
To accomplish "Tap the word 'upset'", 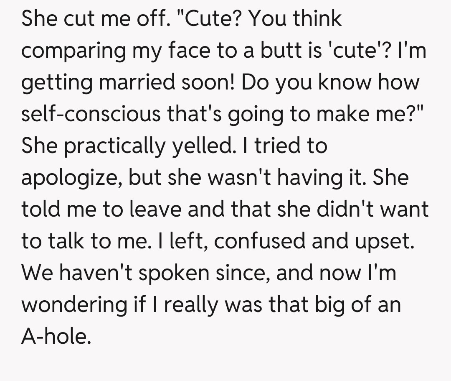I will (x=384, y=242).
